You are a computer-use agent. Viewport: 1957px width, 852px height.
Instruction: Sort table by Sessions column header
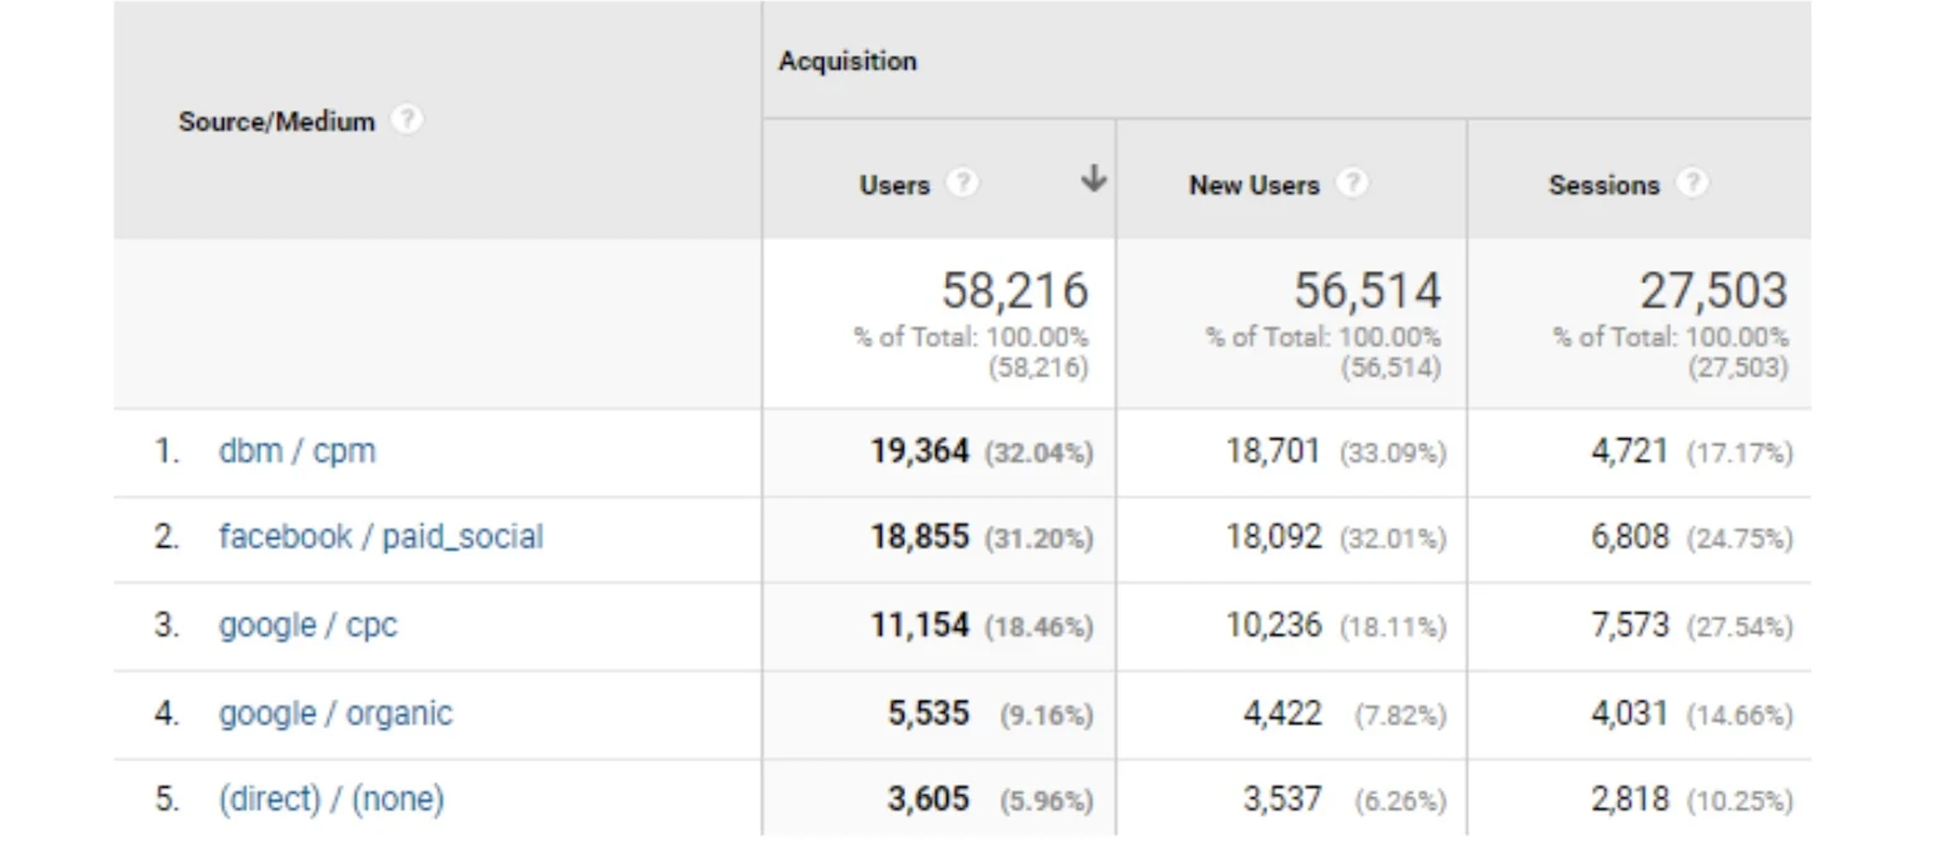click(1603, 185)
